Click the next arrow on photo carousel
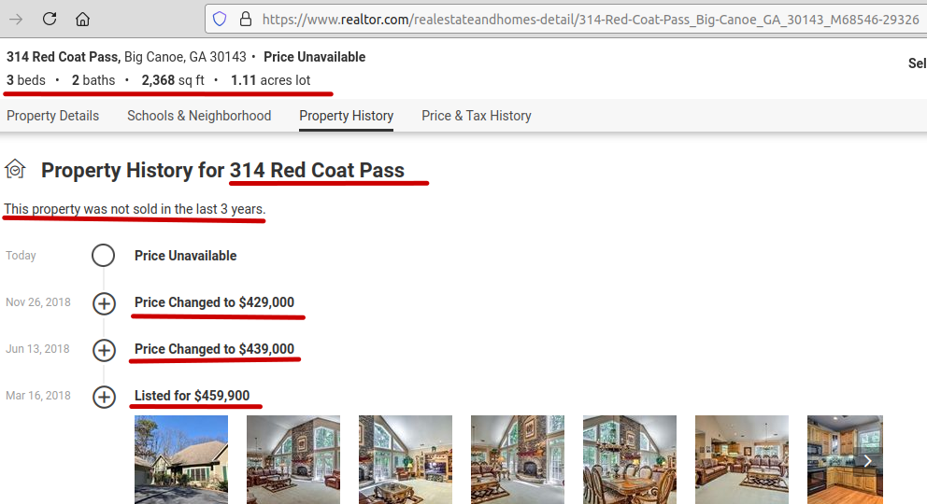The height and width of the screenshot is (504, 927). [x=867, y=460]
